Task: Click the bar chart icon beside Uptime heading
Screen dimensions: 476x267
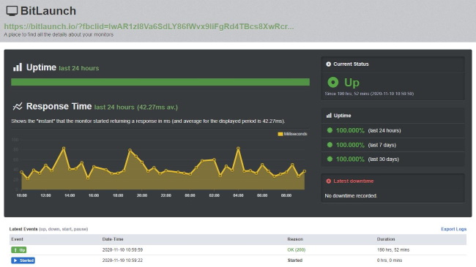Action: (x=18, y=67)
